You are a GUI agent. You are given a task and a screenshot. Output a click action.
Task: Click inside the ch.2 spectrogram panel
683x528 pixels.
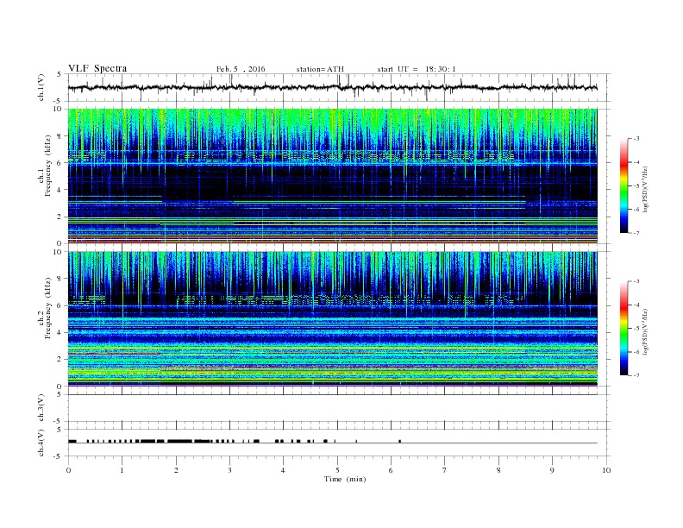pyautogui.click(x=333, y=318)
